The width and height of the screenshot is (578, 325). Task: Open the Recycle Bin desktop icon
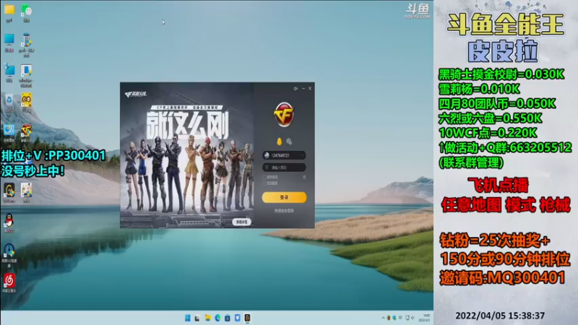[9, 100]
